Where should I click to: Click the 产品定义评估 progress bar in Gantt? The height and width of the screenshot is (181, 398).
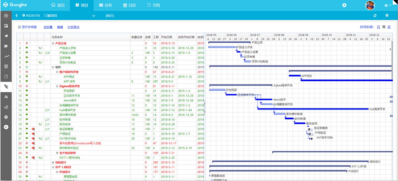222,47
